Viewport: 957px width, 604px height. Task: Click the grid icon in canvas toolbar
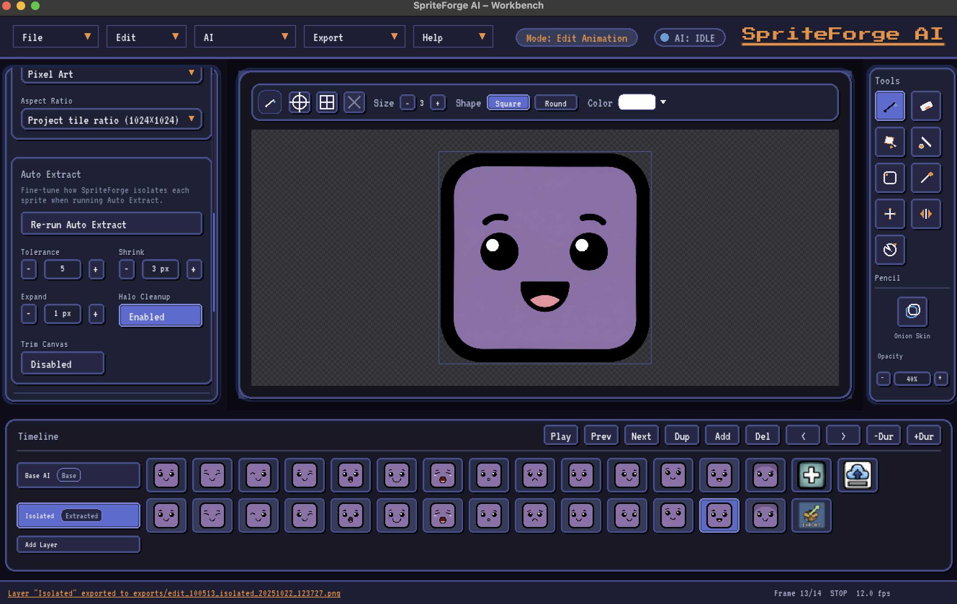click(327, 103)
